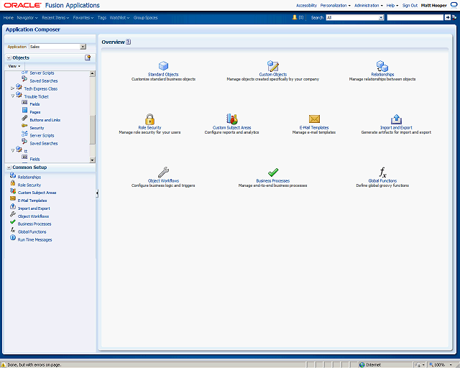
Task: Click the search text input field
Action: tap(415, 17)
